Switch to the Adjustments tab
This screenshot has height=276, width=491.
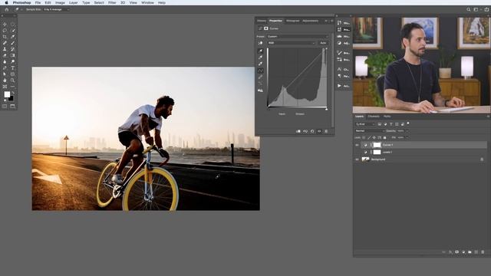[x=310, y=21]
